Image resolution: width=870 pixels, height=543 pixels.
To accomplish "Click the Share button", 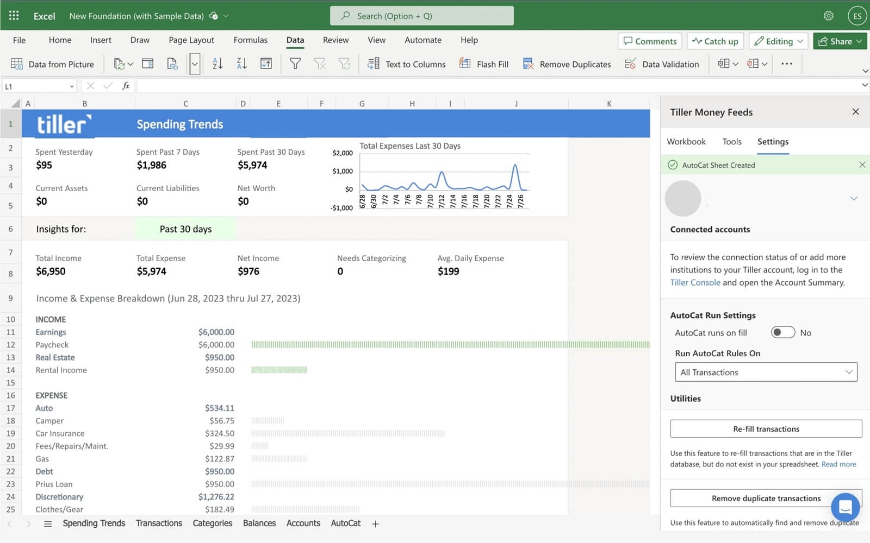I will coord(840,41).
